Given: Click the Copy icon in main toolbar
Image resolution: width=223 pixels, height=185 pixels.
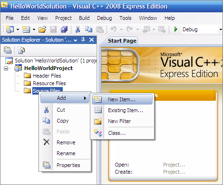Looking at the screenshot, I should (88, 29).
